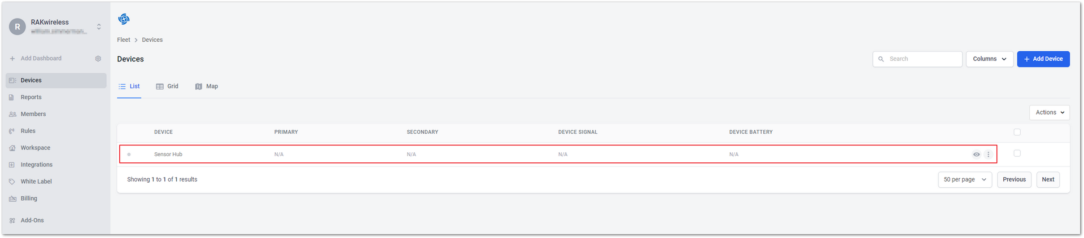This screenshot has width=1084, height=238.
Task: Click the dashboard settings gear icon
Action: pyautogui.click(x=98, y=59)
